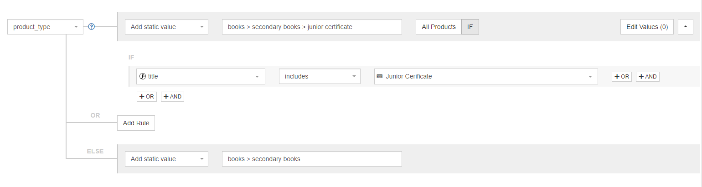Image resolution: width=702 pixels, height=187 pixels.
Task: Open the title attribute dropdown
Action: [201, 76]
